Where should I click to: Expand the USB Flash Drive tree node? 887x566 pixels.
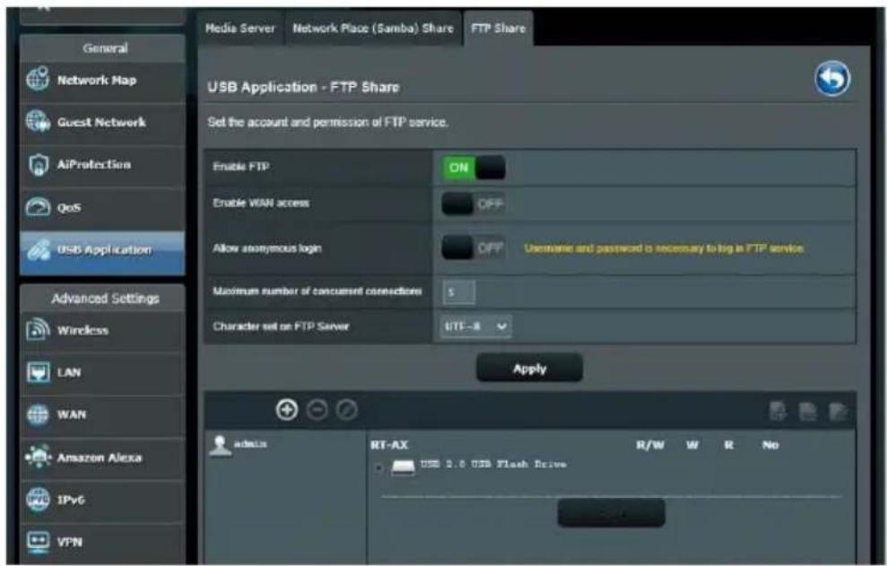coord(378,467)
